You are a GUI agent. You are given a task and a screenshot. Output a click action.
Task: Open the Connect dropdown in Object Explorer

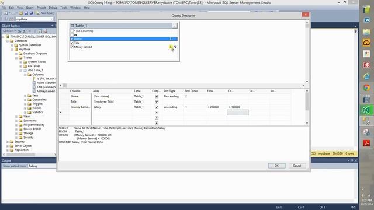pyautogui.click(x=9, y=31)
